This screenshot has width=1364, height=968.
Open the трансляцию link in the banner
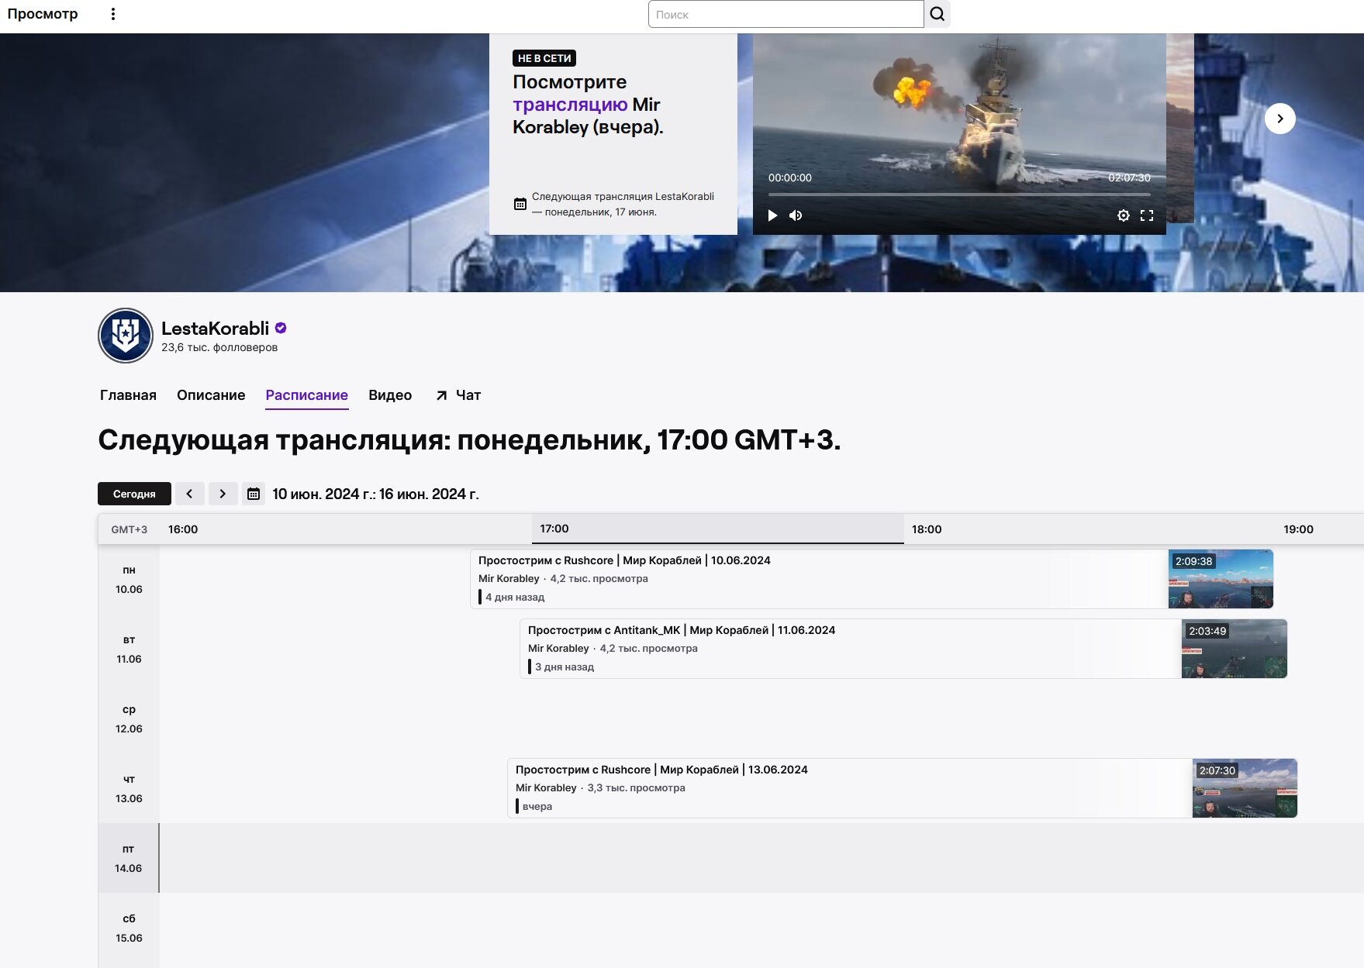(570, 105)
